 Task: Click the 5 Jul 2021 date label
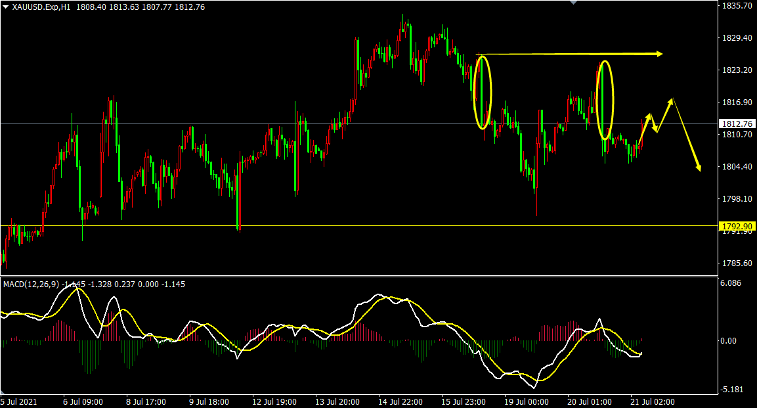19,401
